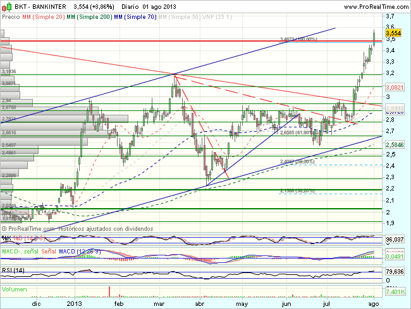The height and width of the screenshot is (309, 411).
Task: Click the 0,0491 MACD value tag
Action: [x=393, y=257]
